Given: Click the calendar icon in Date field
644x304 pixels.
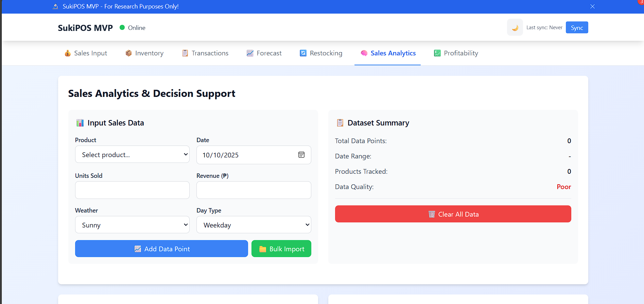Looking at the screenshot, I should coord(301,155).
